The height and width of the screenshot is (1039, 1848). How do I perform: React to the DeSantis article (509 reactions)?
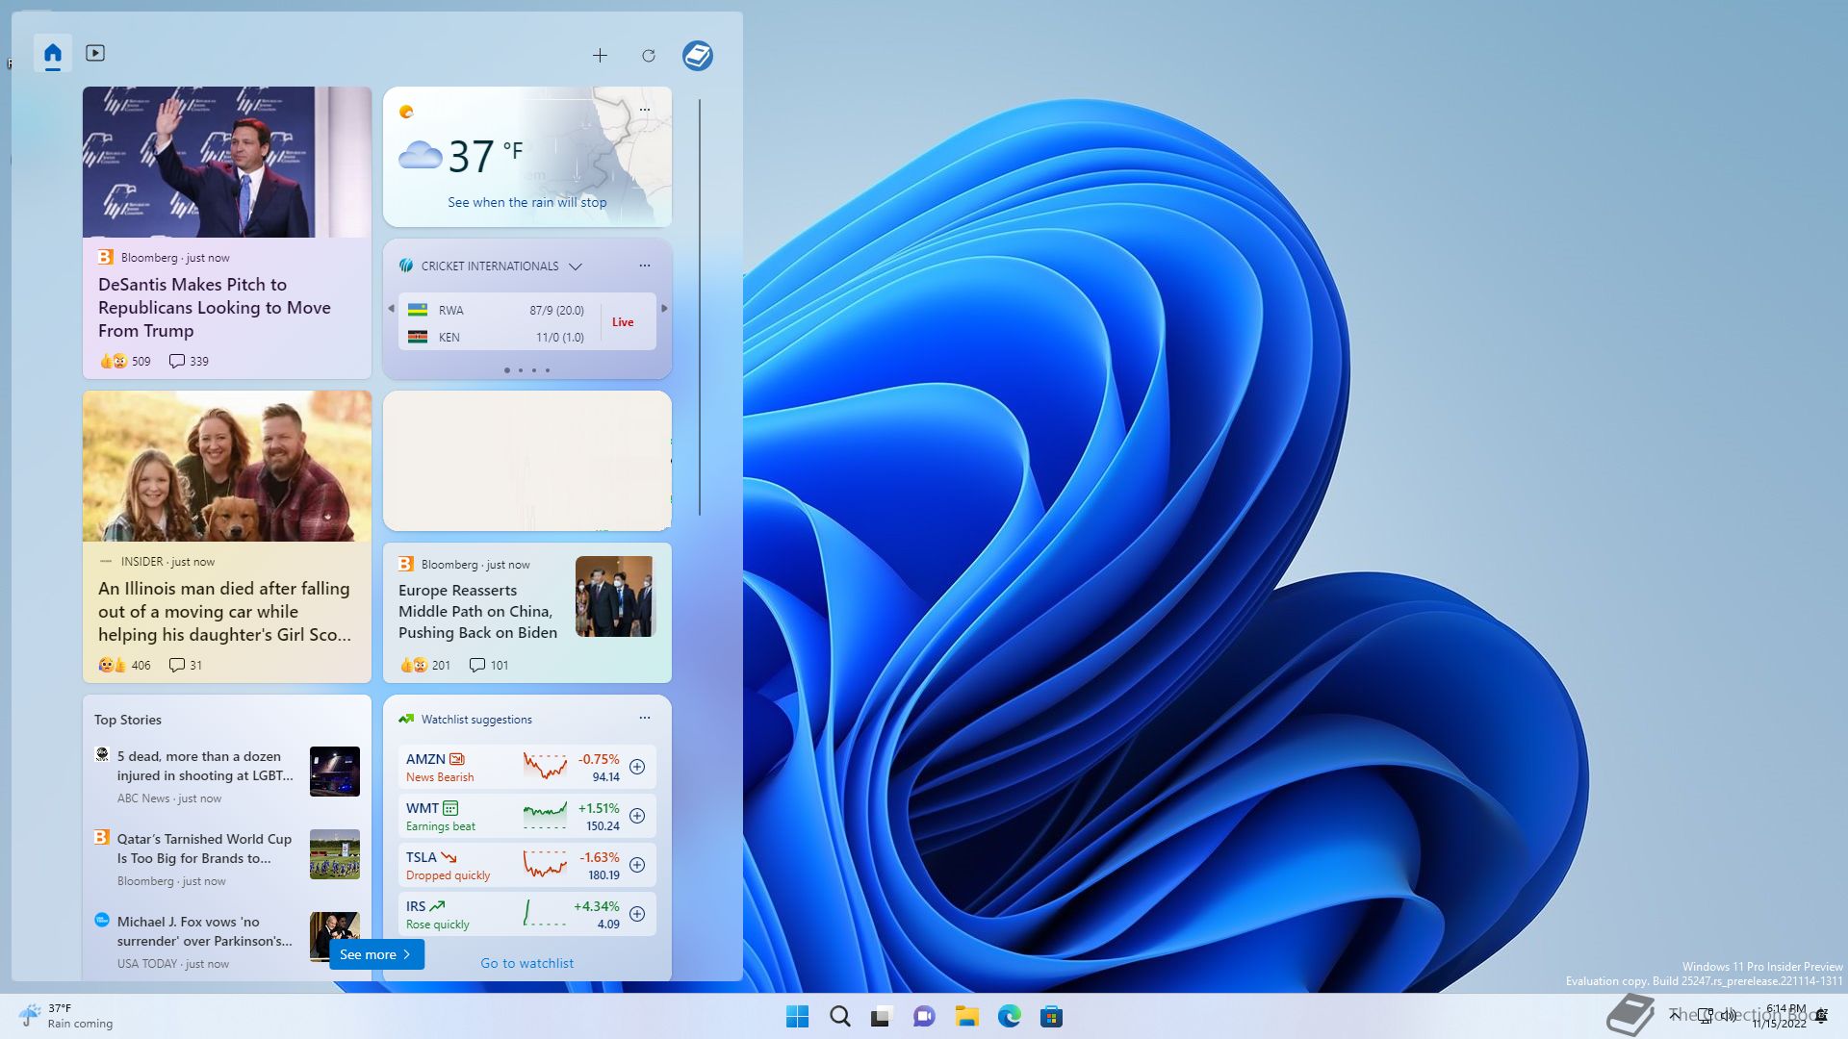[x=125, y=362]
